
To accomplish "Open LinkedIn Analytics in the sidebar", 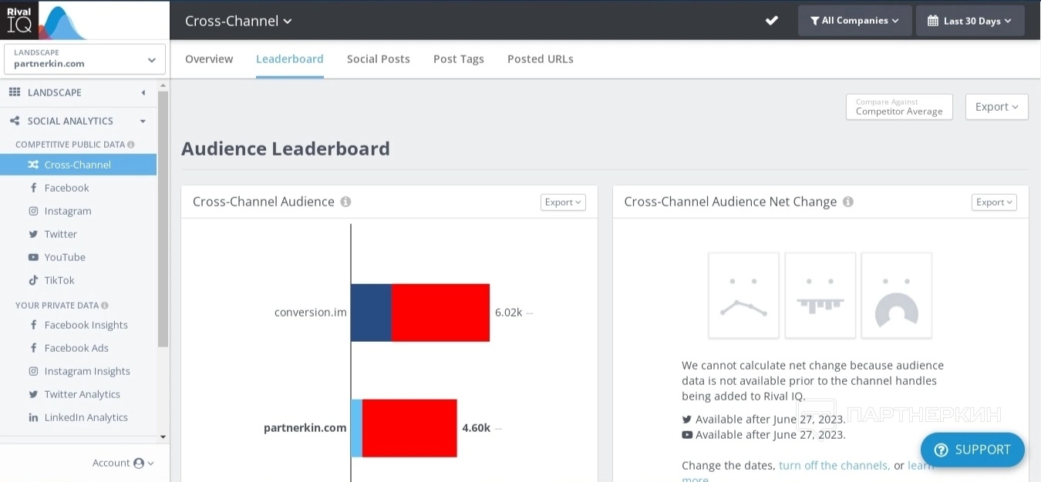I will tap(86, 417).
